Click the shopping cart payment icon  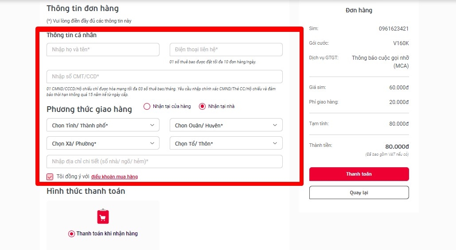coord(103,217)
